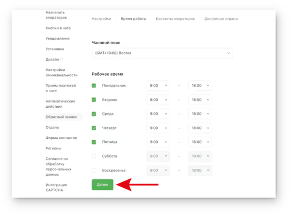Viewport: 291px width, 215px height.
Task: Open Прием платежей в чате
Action: point(61,88)
